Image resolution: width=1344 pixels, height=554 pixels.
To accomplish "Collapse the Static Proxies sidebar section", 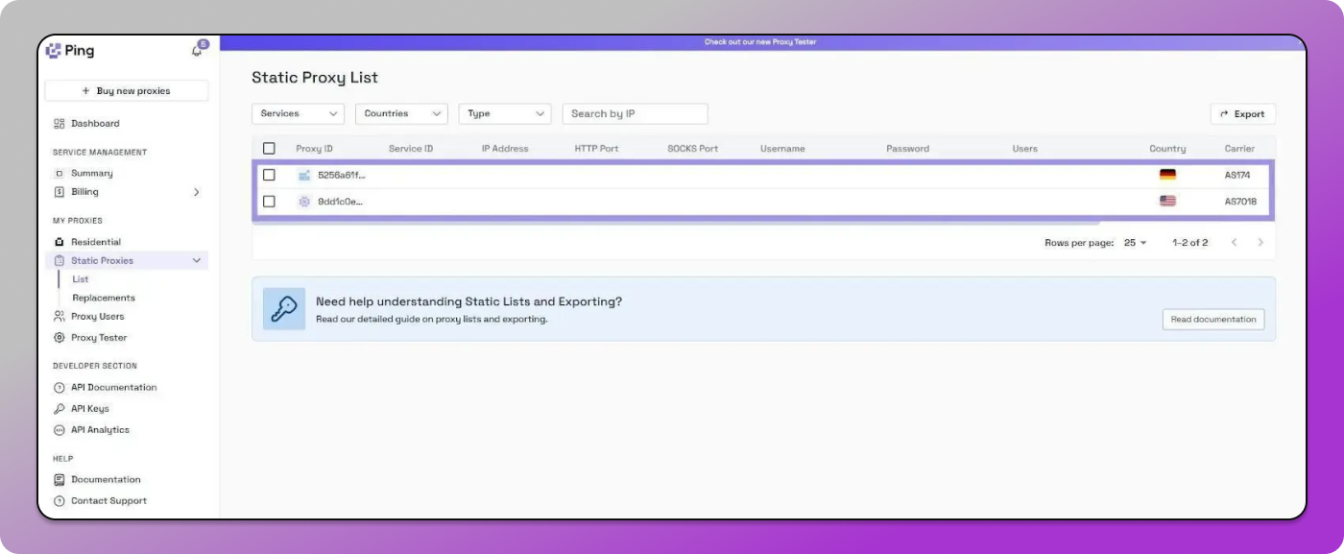I will point(197,261).
